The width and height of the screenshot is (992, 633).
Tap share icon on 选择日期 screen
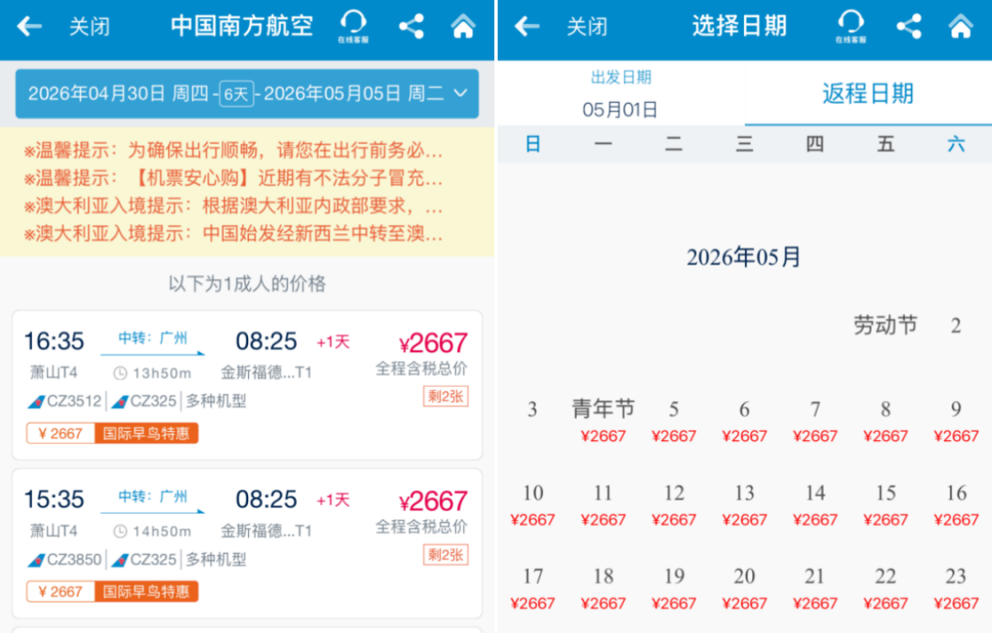pos(909,27)
